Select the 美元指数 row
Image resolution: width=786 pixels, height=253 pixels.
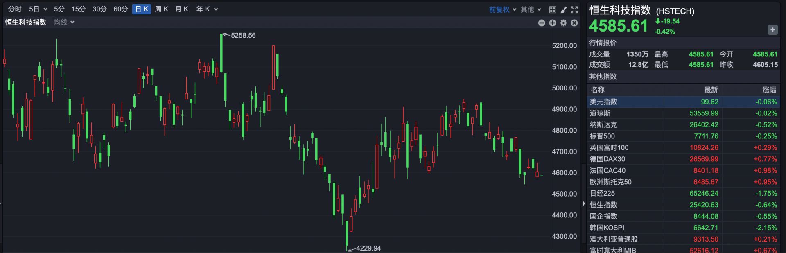coord(683,102)
